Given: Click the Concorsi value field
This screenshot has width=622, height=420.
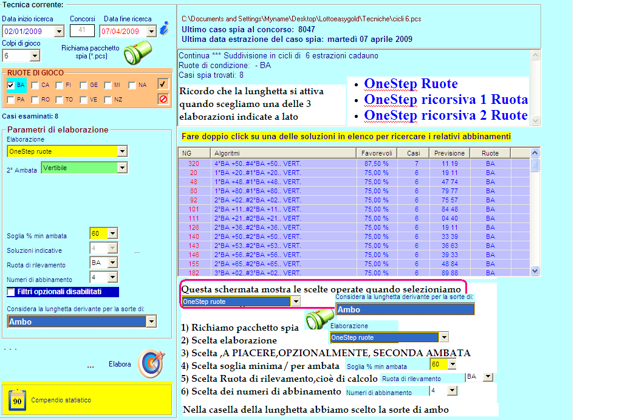Looking at the screenshot, I should (x=82, y=30).
